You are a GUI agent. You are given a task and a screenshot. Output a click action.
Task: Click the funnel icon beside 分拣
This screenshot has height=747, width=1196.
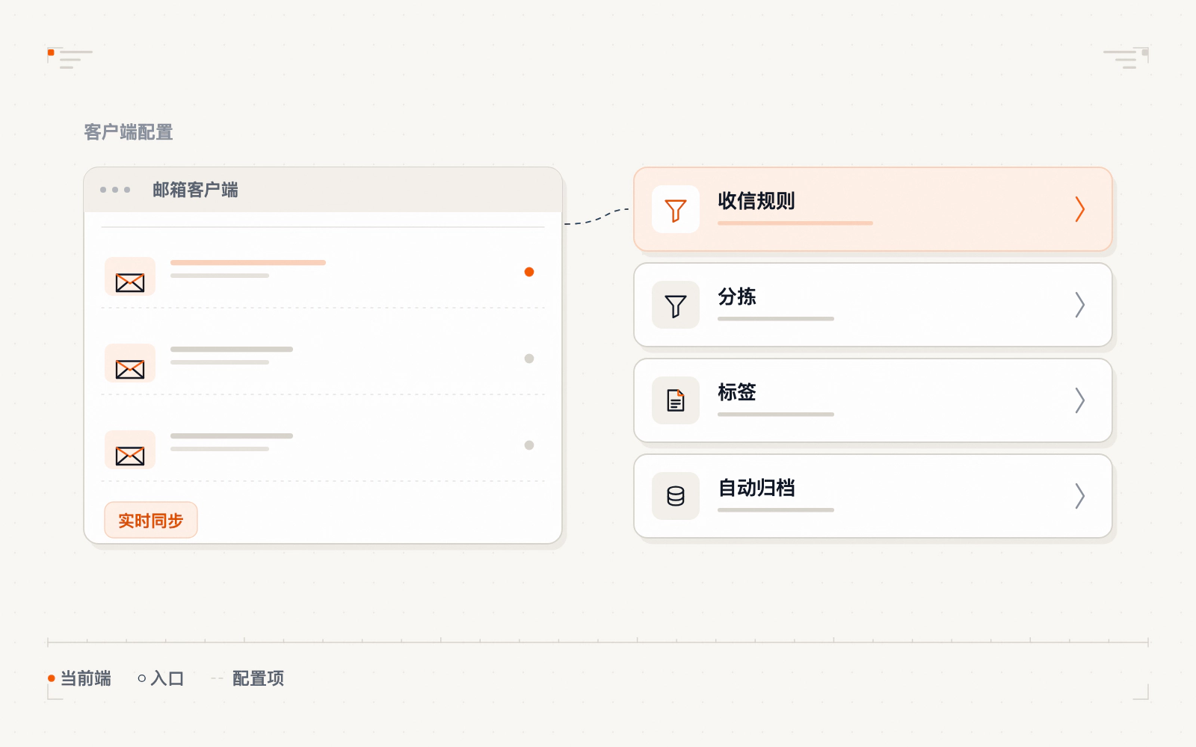[x=676, y=306]
